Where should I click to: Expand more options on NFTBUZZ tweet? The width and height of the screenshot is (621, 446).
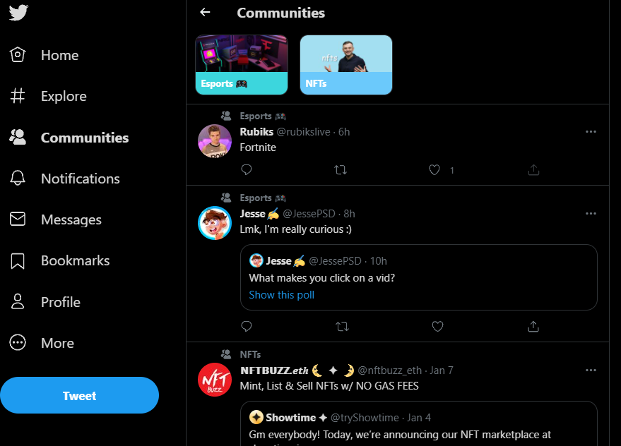591,370
